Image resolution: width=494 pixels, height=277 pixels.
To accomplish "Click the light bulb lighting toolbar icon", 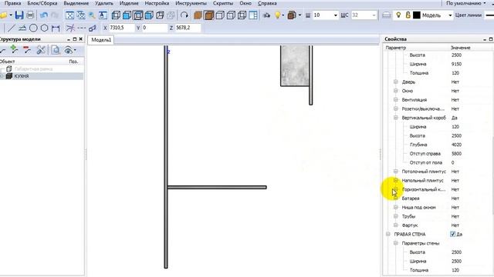I will point(278,15).
